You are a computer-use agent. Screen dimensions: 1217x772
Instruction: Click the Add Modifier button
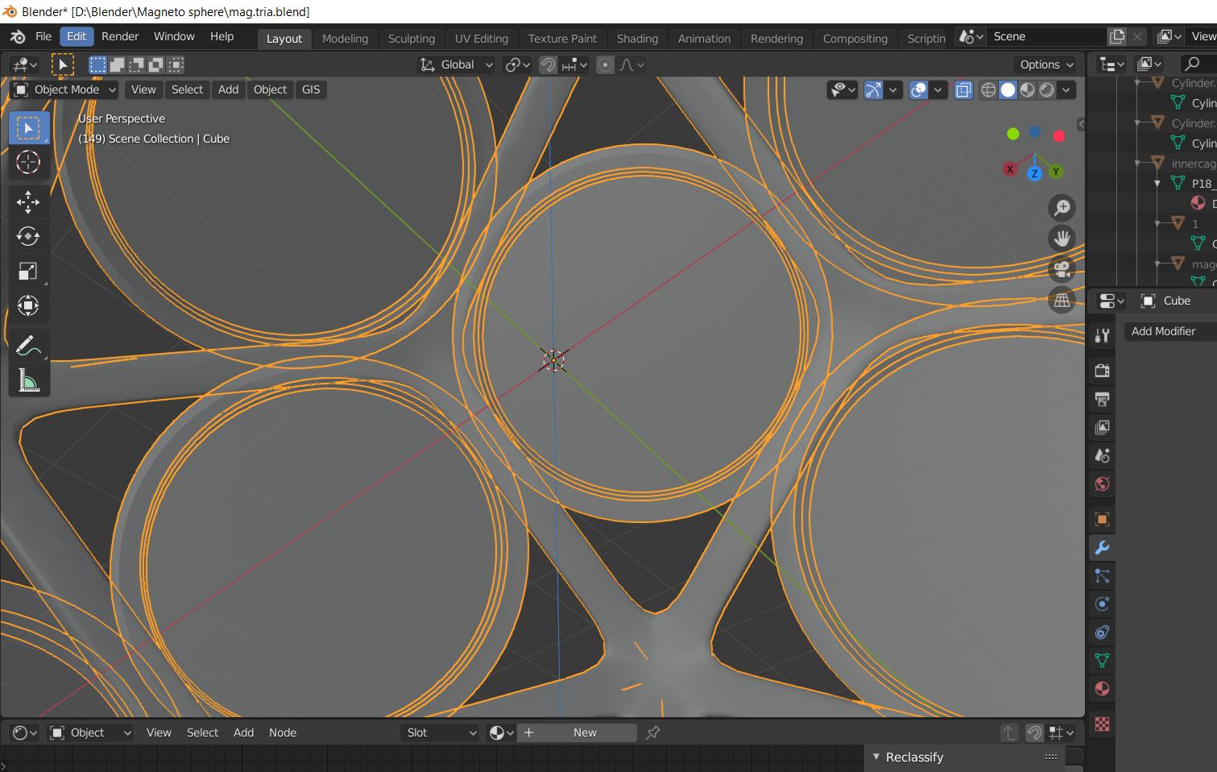(1165, 331)
